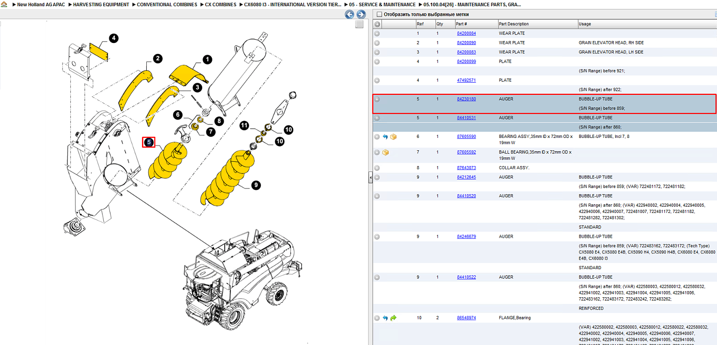Screen dimensions: 717x345
Task: Expand row for COLLAR ASSY. 87643073
Action: [377, 168]
